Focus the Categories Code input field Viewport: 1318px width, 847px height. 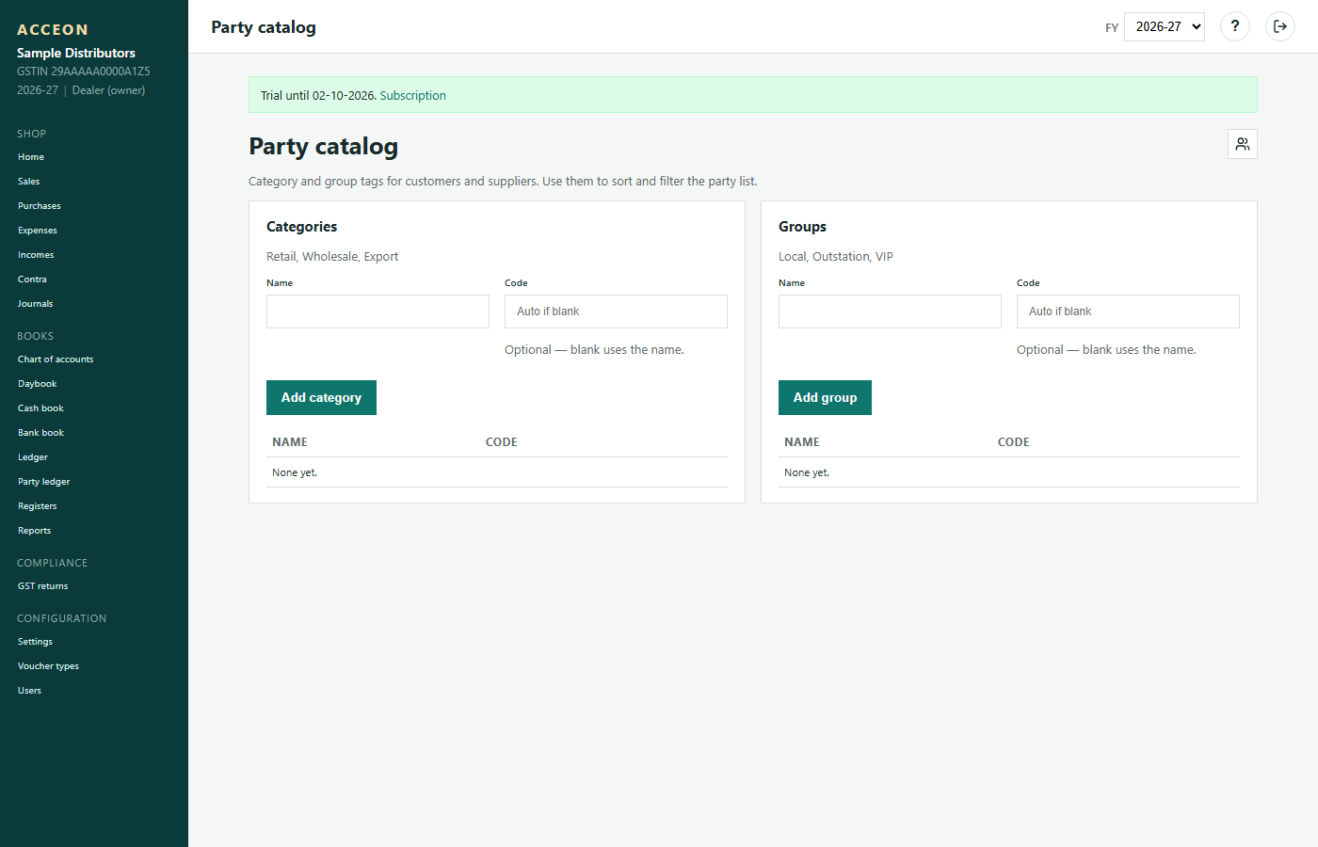pyautogui.click(x=616, y=312)
